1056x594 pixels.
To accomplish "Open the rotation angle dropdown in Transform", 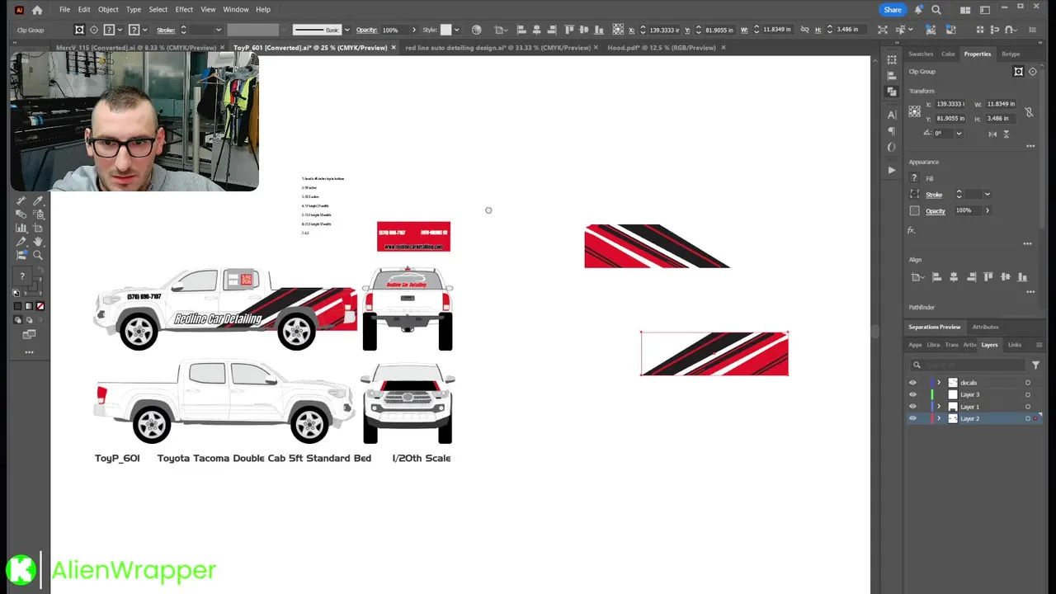I will click(x=959, y=134).
